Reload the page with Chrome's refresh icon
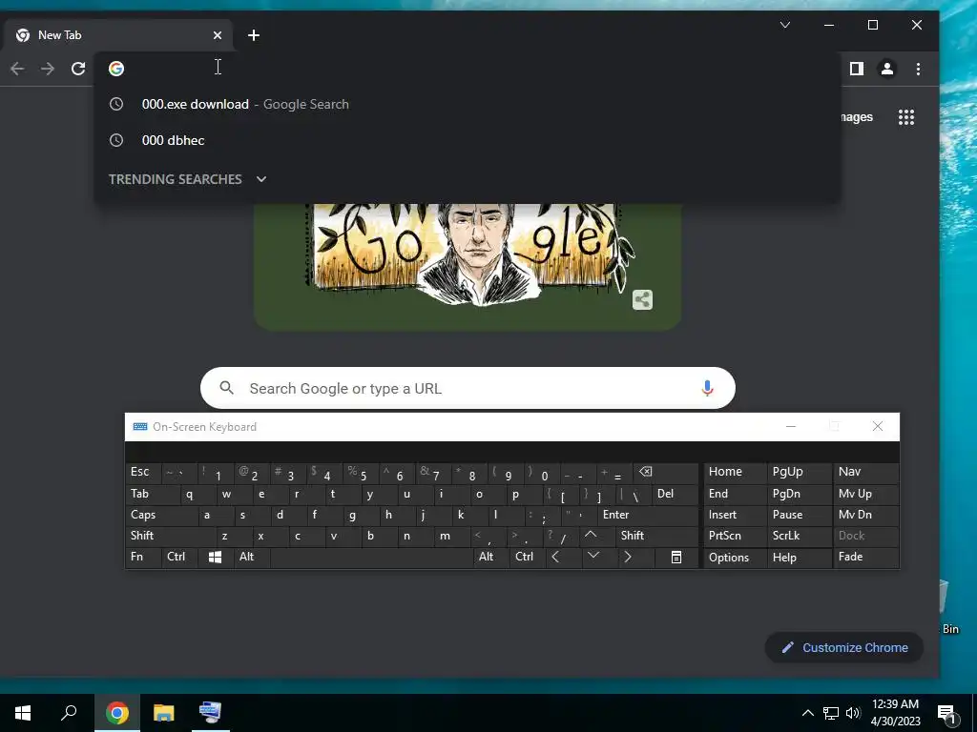Screen dimensions: 977x732 (x=78, y=69)
